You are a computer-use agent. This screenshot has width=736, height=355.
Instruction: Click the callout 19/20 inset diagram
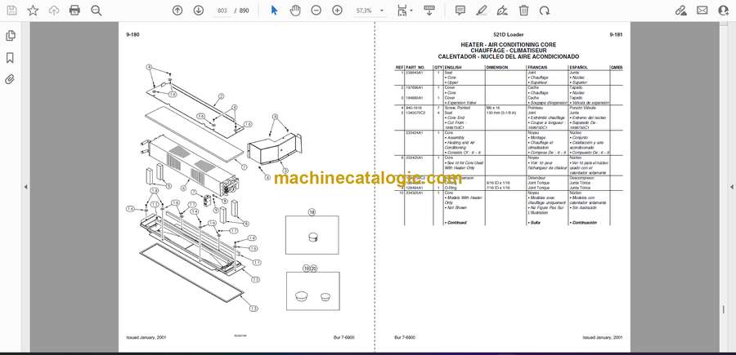coord(313,291)
